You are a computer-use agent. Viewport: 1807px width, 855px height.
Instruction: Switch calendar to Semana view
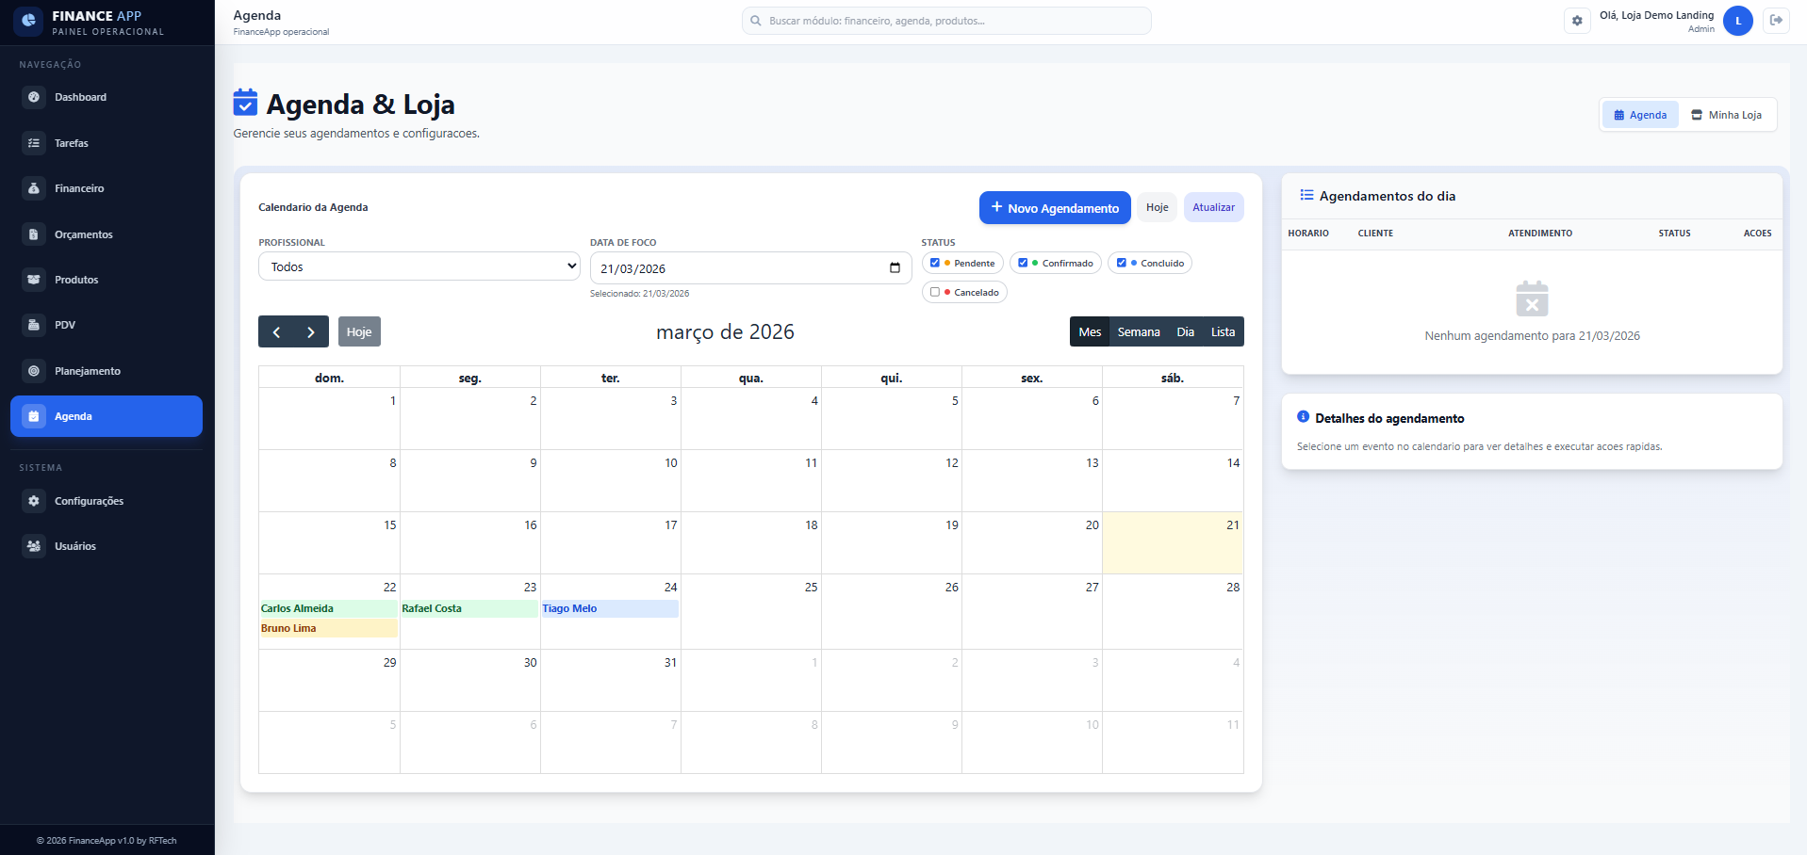pos(1139,331)
